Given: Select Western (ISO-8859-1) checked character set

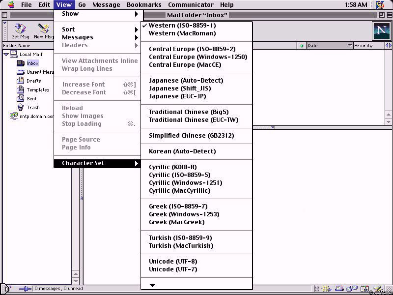Looking at the screenshot, I should click(182, 26).
